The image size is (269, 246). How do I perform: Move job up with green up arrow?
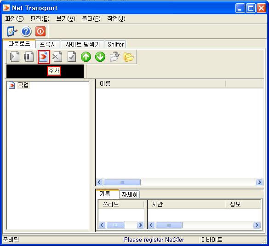(86, 57)
